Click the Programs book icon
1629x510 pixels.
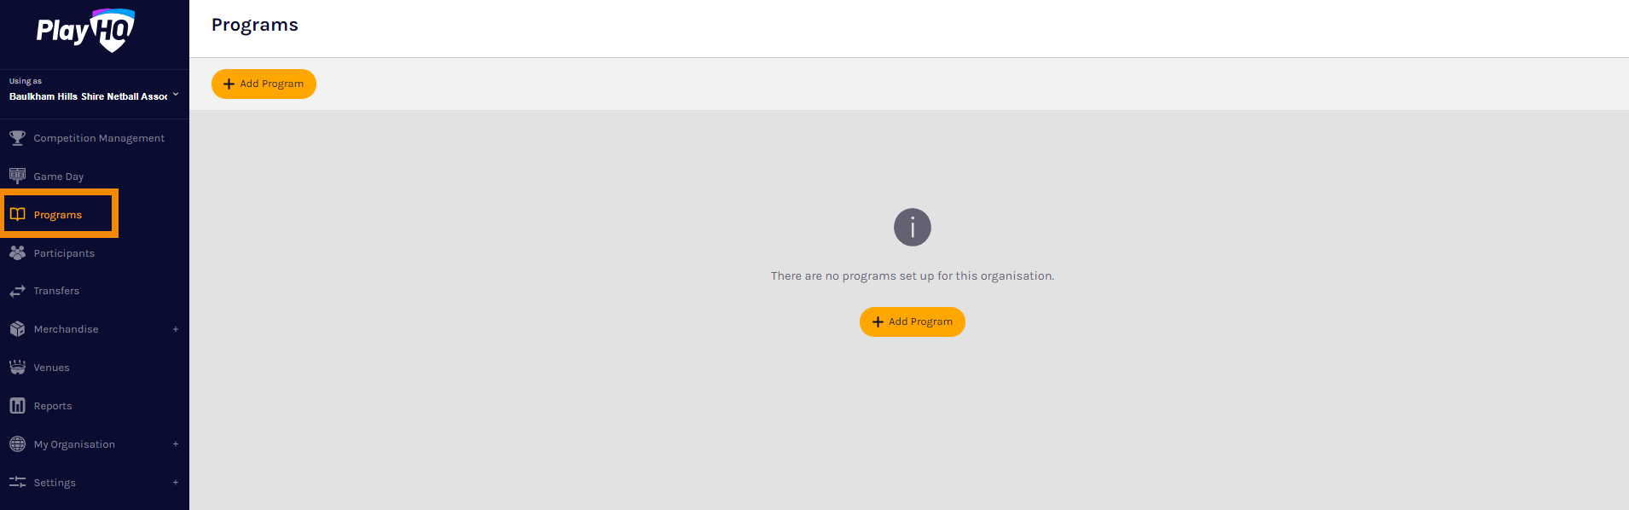pyautogui.click(x=17, y=214)
